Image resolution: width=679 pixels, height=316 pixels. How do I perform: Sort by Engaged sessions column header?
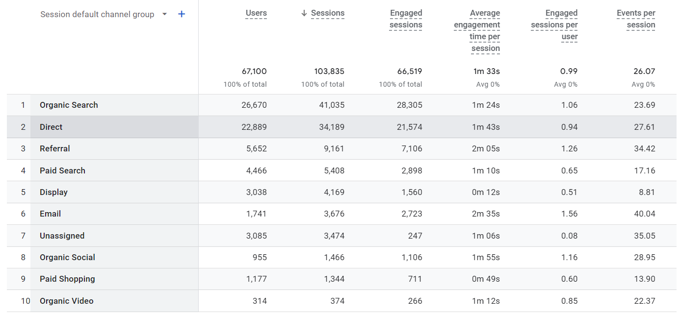click(x=405, y=19)
